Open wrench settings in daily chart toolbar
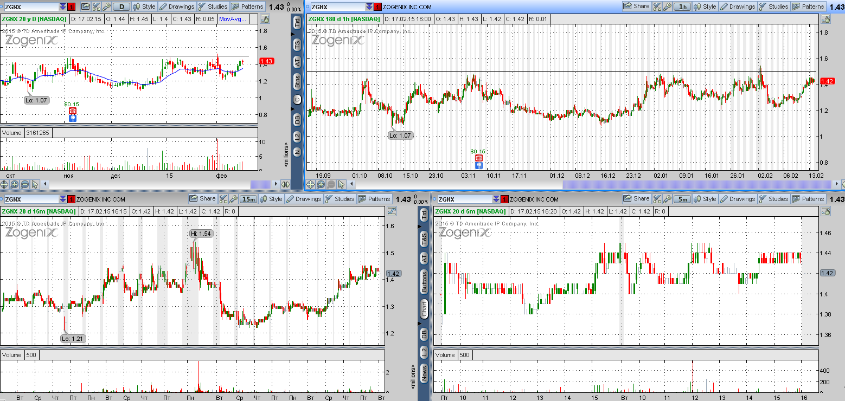 tap(106, 7)
